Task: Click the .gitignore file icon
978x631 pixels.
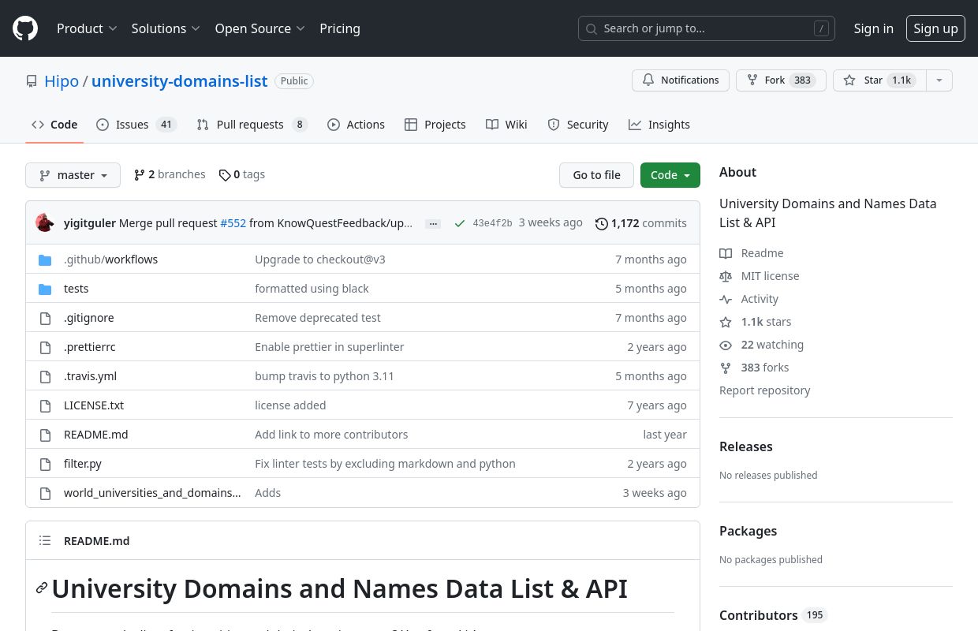Action: [x=45, y=318]
